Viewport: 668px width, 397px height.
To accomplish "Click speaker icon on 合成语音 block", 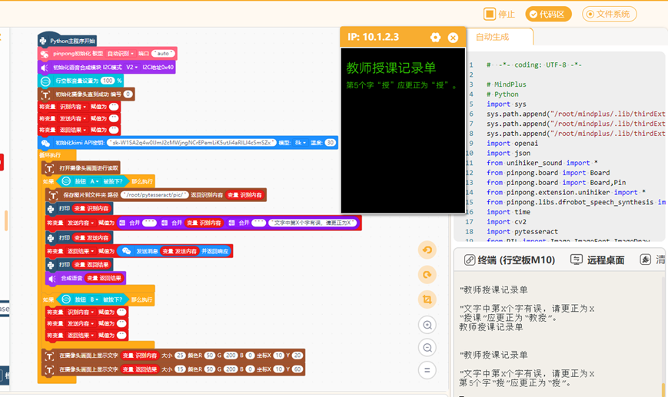I will tap(52, 279).
